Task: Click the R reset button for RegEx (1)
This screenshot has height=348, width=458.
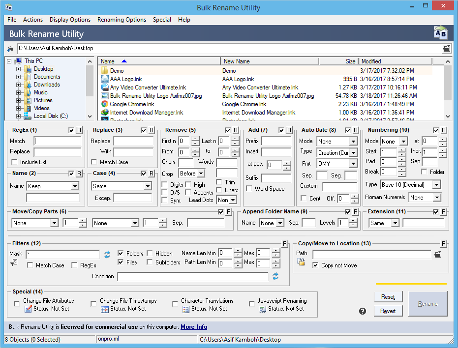Action: click(x=79, y=130)
